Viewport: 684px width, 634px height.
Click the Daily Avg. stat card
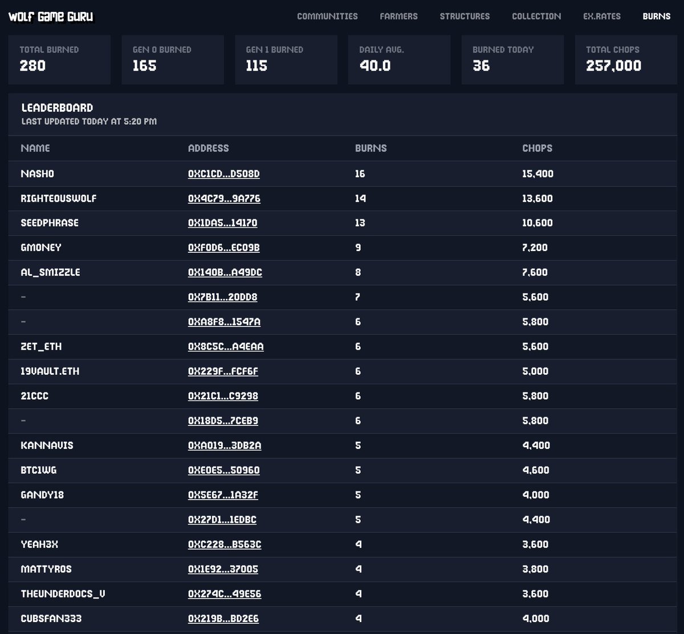coord(399,59)
